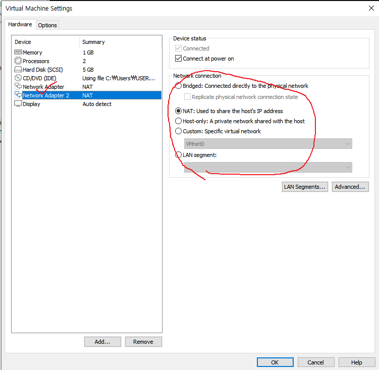The height and width of the screenshot is (370, 379).
Task: Switch to the Hardware tab
Action: tap(20, 24)
